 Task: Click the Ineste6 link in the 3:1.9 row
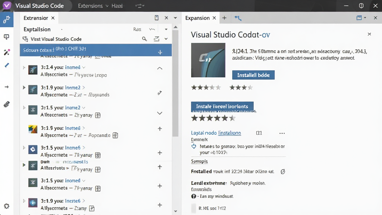click(73, 201)
